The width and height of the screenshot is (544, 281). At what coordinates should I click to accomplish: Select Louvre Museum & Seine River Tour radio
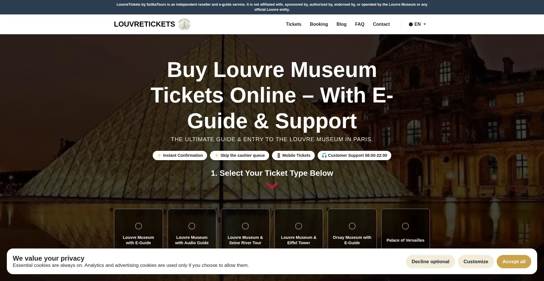pos(245,226)
